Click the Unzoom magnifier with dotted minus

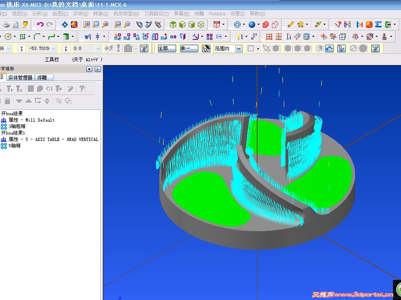pos(118,25)
